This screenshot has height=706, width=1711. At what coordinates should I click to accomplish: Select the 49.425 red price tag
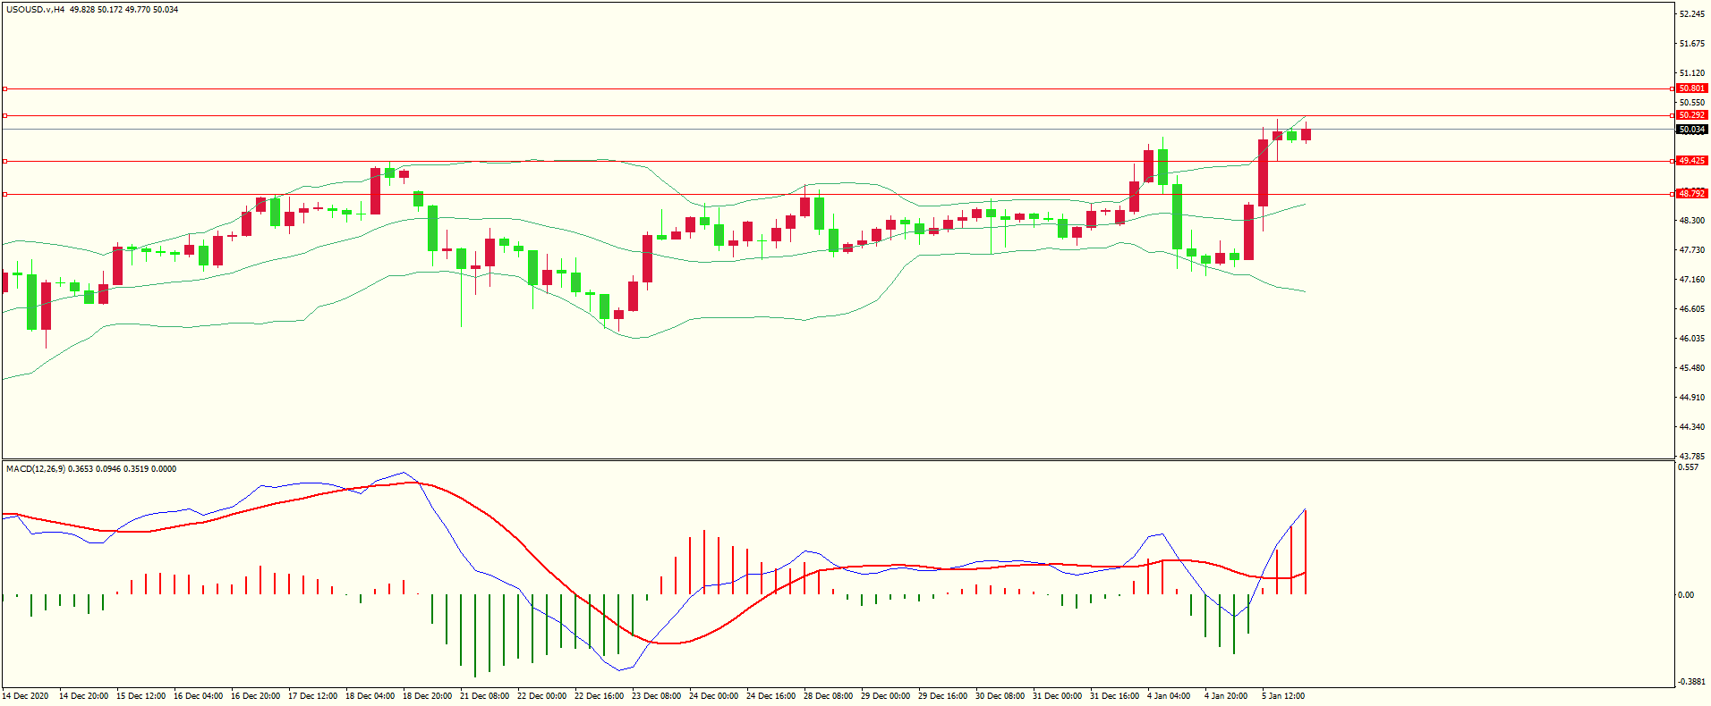pos(1691,161)
